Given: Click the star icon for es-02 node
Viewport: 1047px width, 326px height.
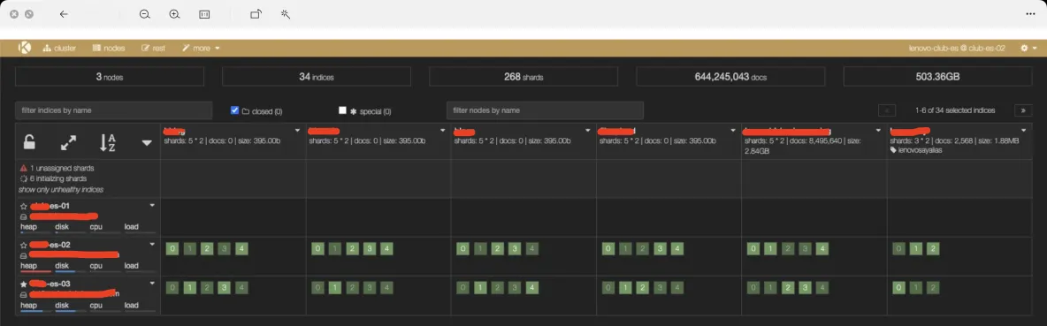Looking at the screenshot, I should tap(23, 245).
